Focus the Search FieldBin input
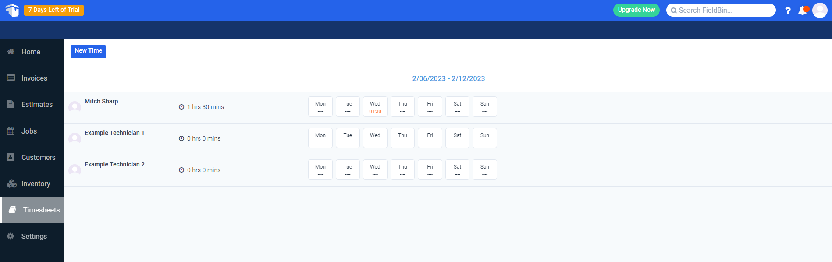This screenshot has width=832, height=262. pos(721,10)
